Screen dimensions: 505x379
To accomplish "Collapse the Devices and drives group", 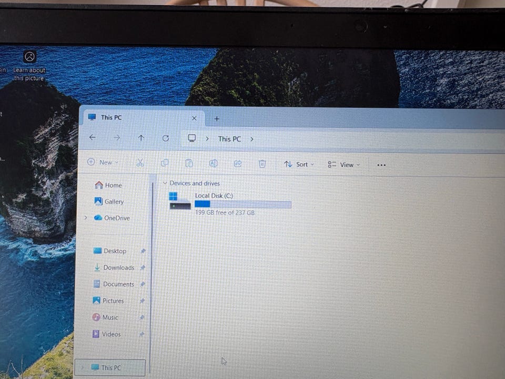I will click(x=165, y=183).
